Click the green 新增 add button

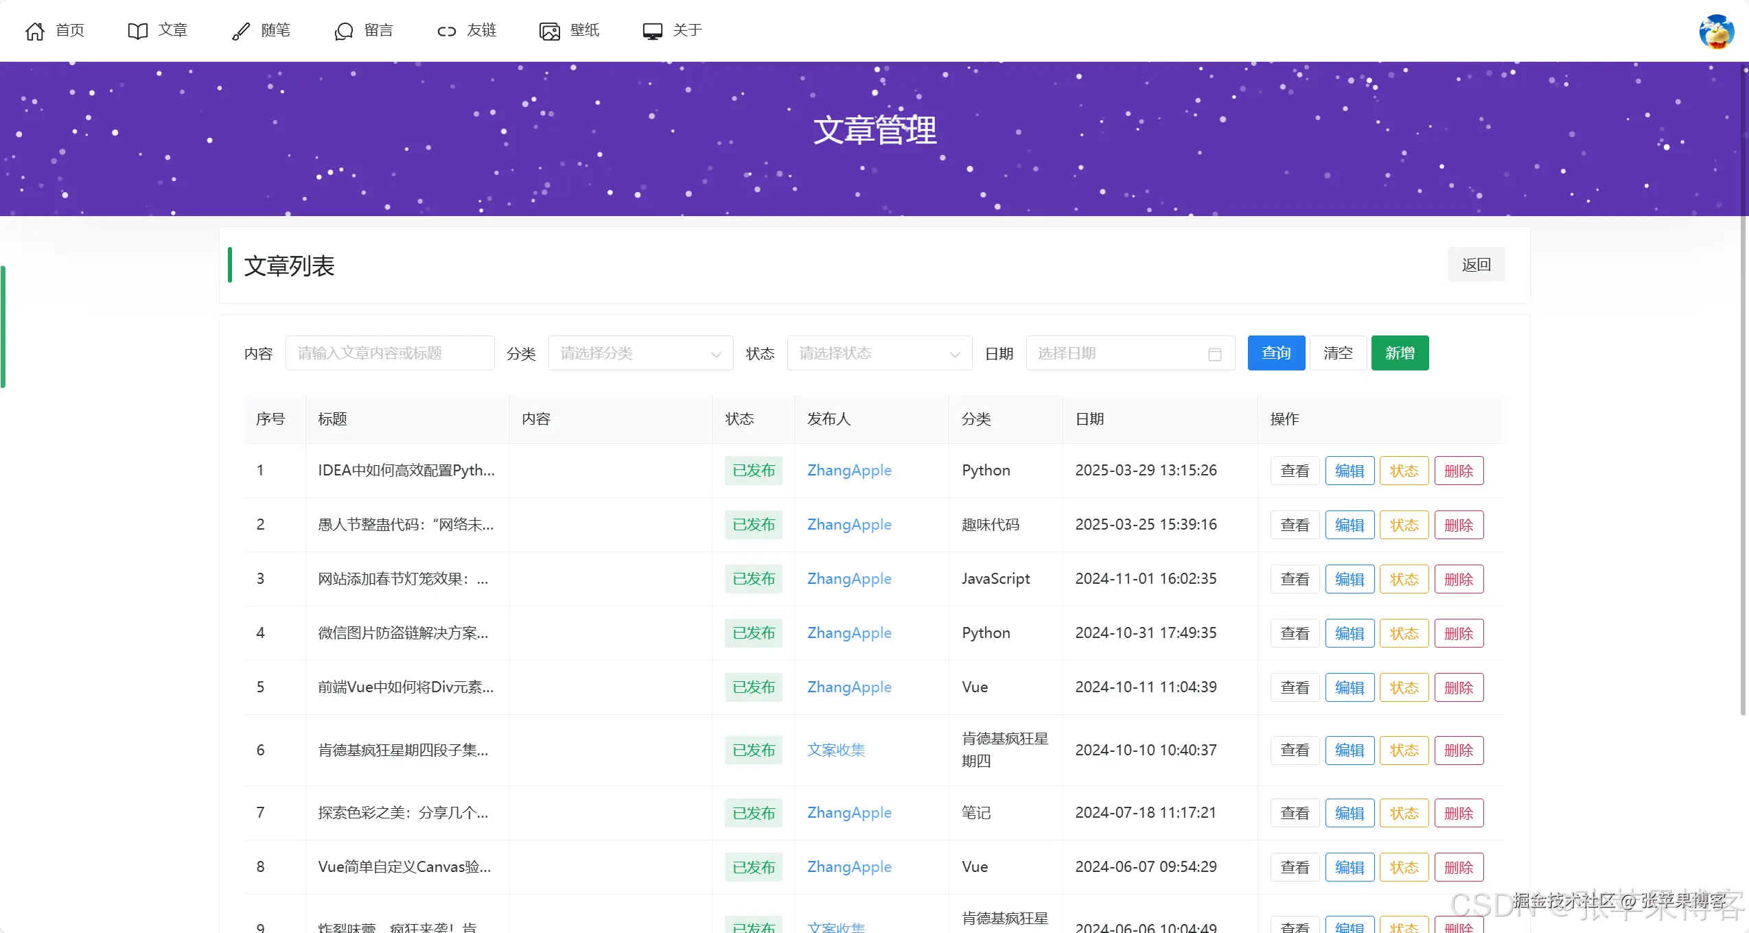coord(1399,353)
